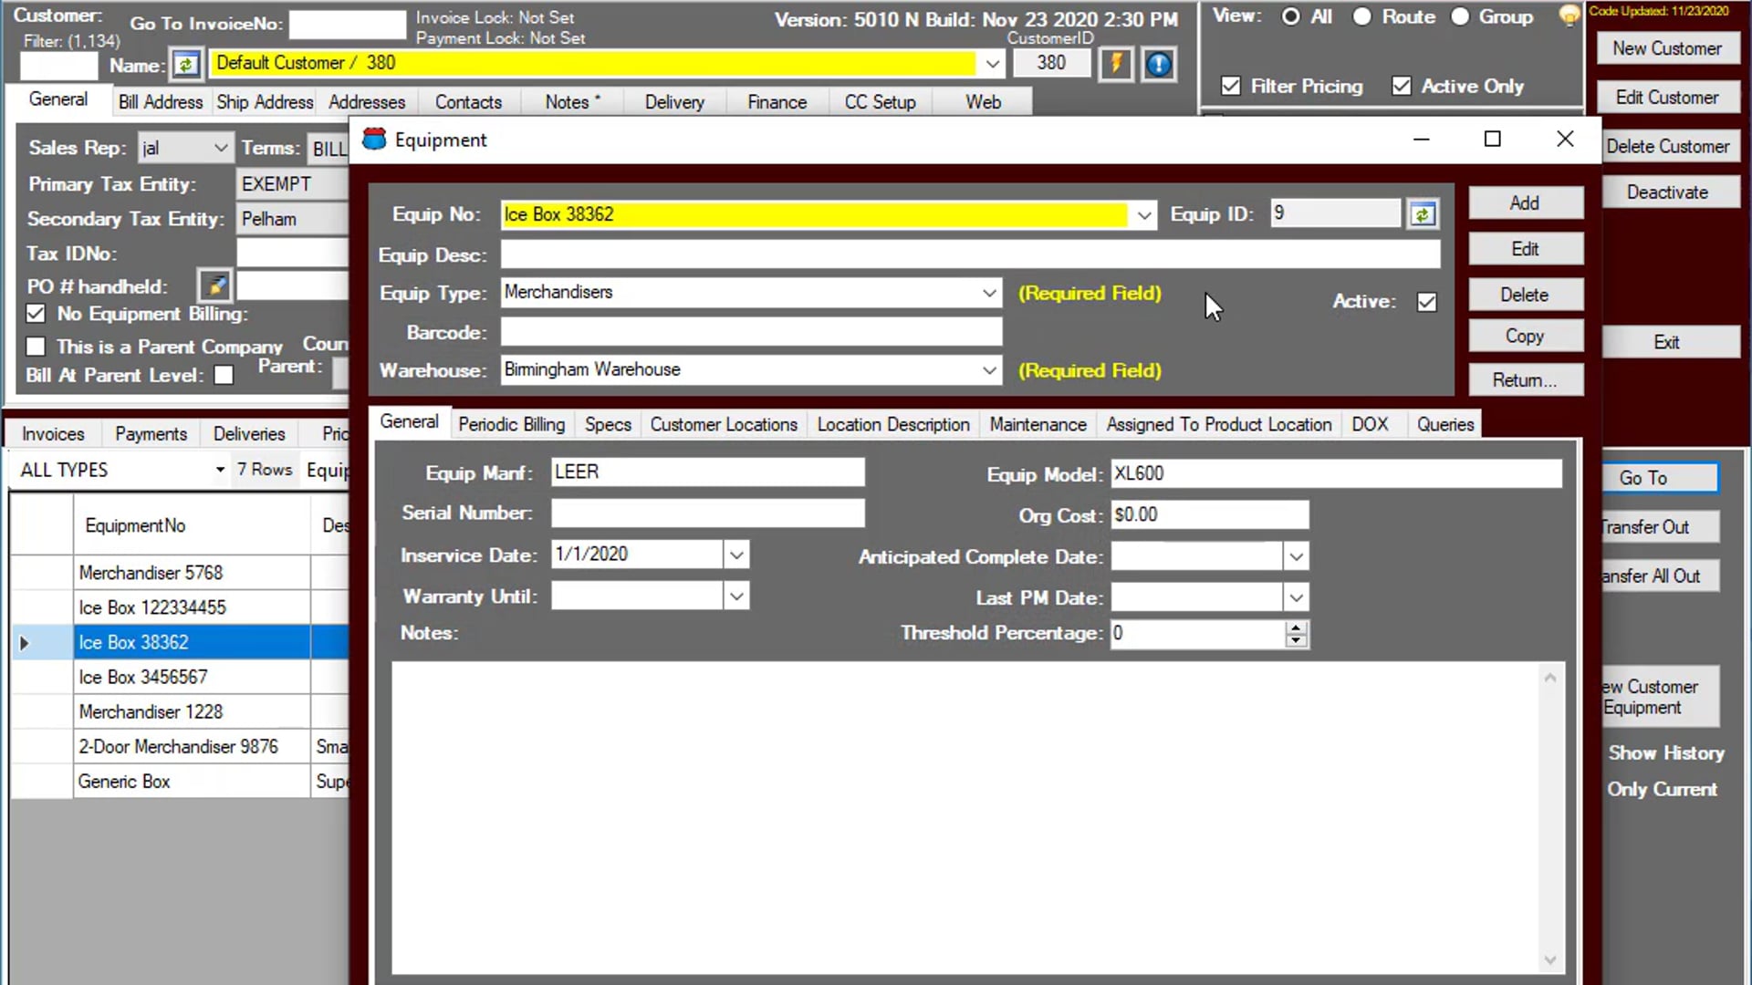This screenshot has width=1752, height=985.
Task: Select the Ice Box 3456567 row
Action: click(x=192, y=677)
